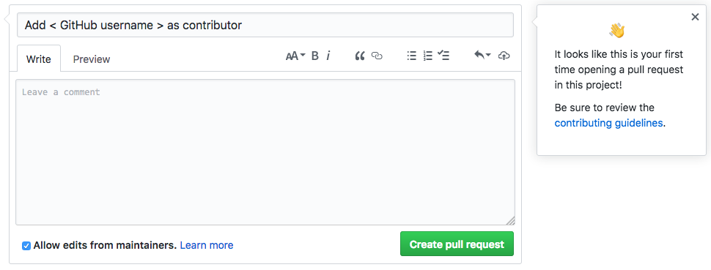Insert a numbered list

tap(427, 56)
